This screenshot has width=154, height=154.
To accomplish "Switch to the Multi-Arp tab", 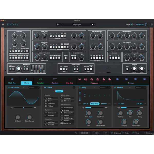I will coord(12,83).
